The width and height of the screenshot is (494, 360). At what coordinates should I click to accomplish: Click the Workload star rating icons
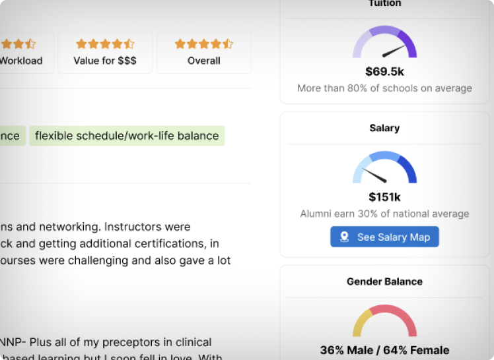pyautogui.click(x=18, y=44)
